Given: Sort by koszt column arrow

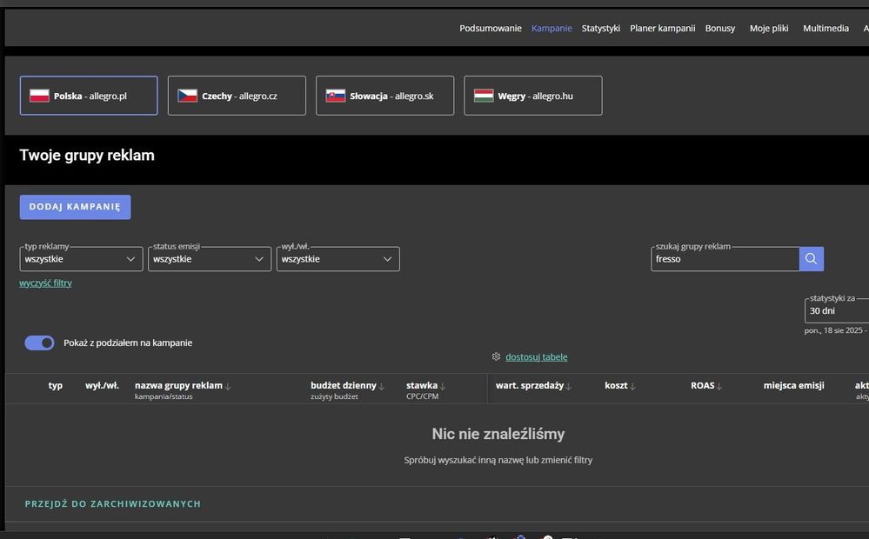Looking at the screenshot, I should tap(632, 386).
